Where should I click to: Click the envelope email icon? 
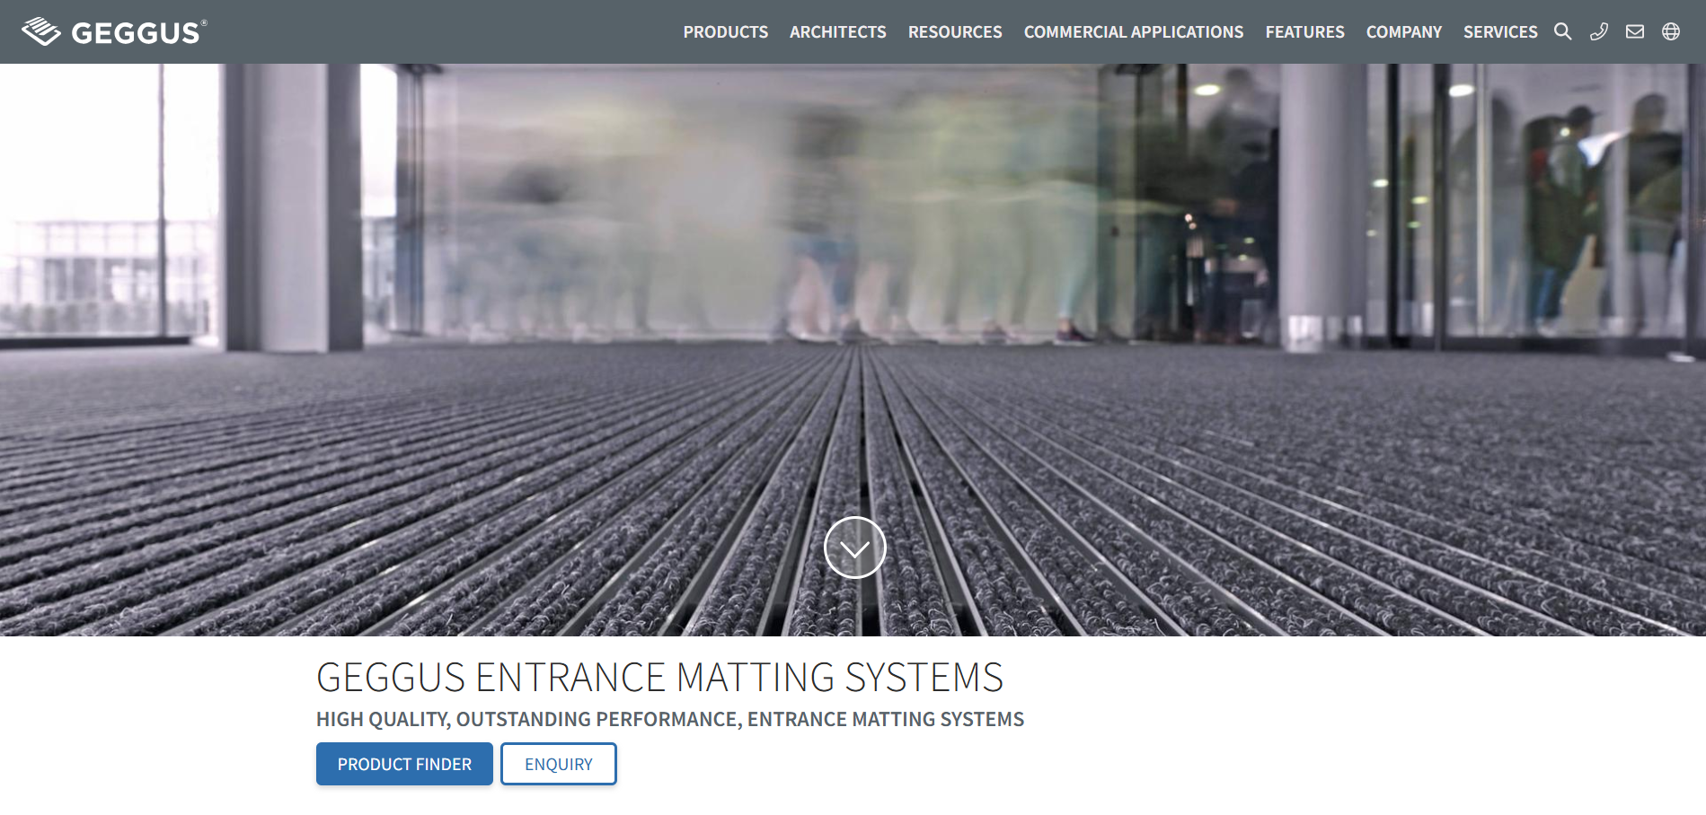[1634, 32]
